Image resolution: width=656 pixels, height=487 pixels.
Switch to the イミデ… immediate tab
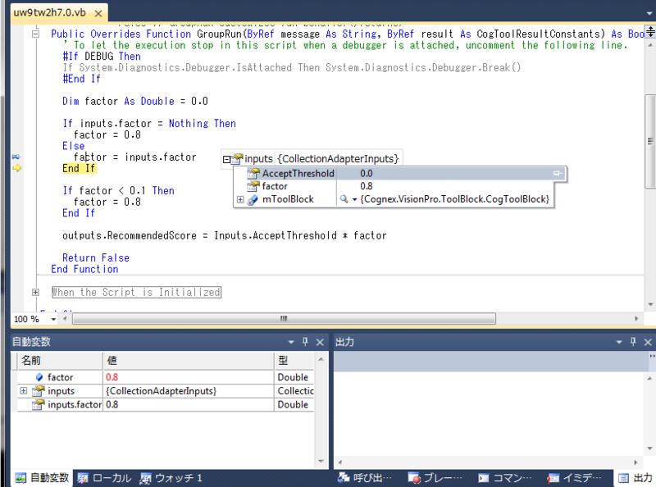[575, 478]
